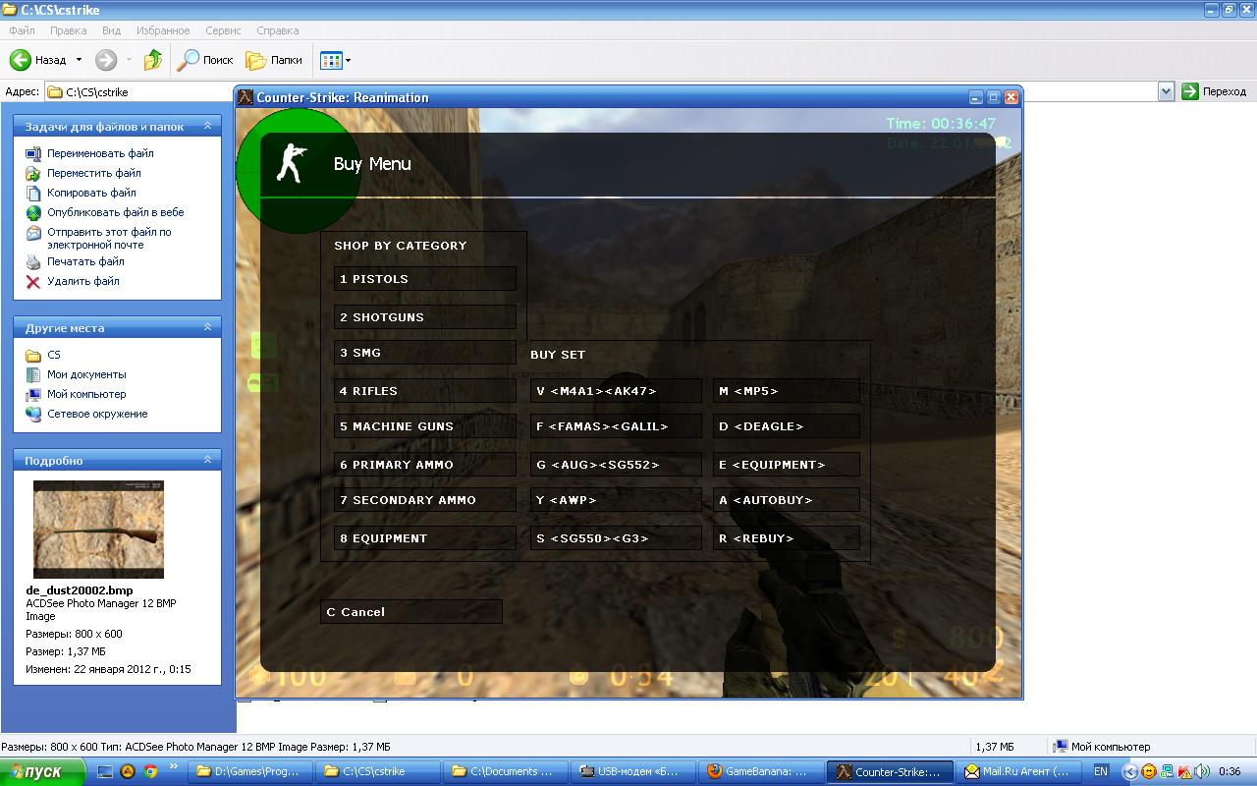
Task: Collapse the Задачи для файлов и папок panel
Action: point(207,127)
